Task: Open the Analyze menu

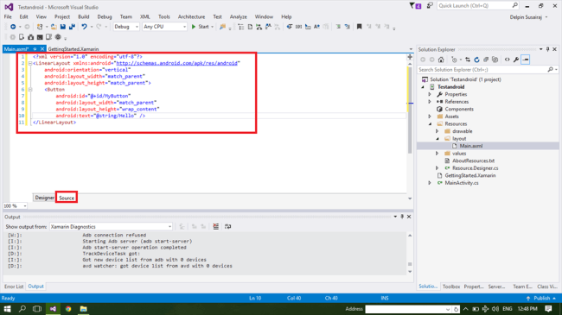Action: pos(239,16)
